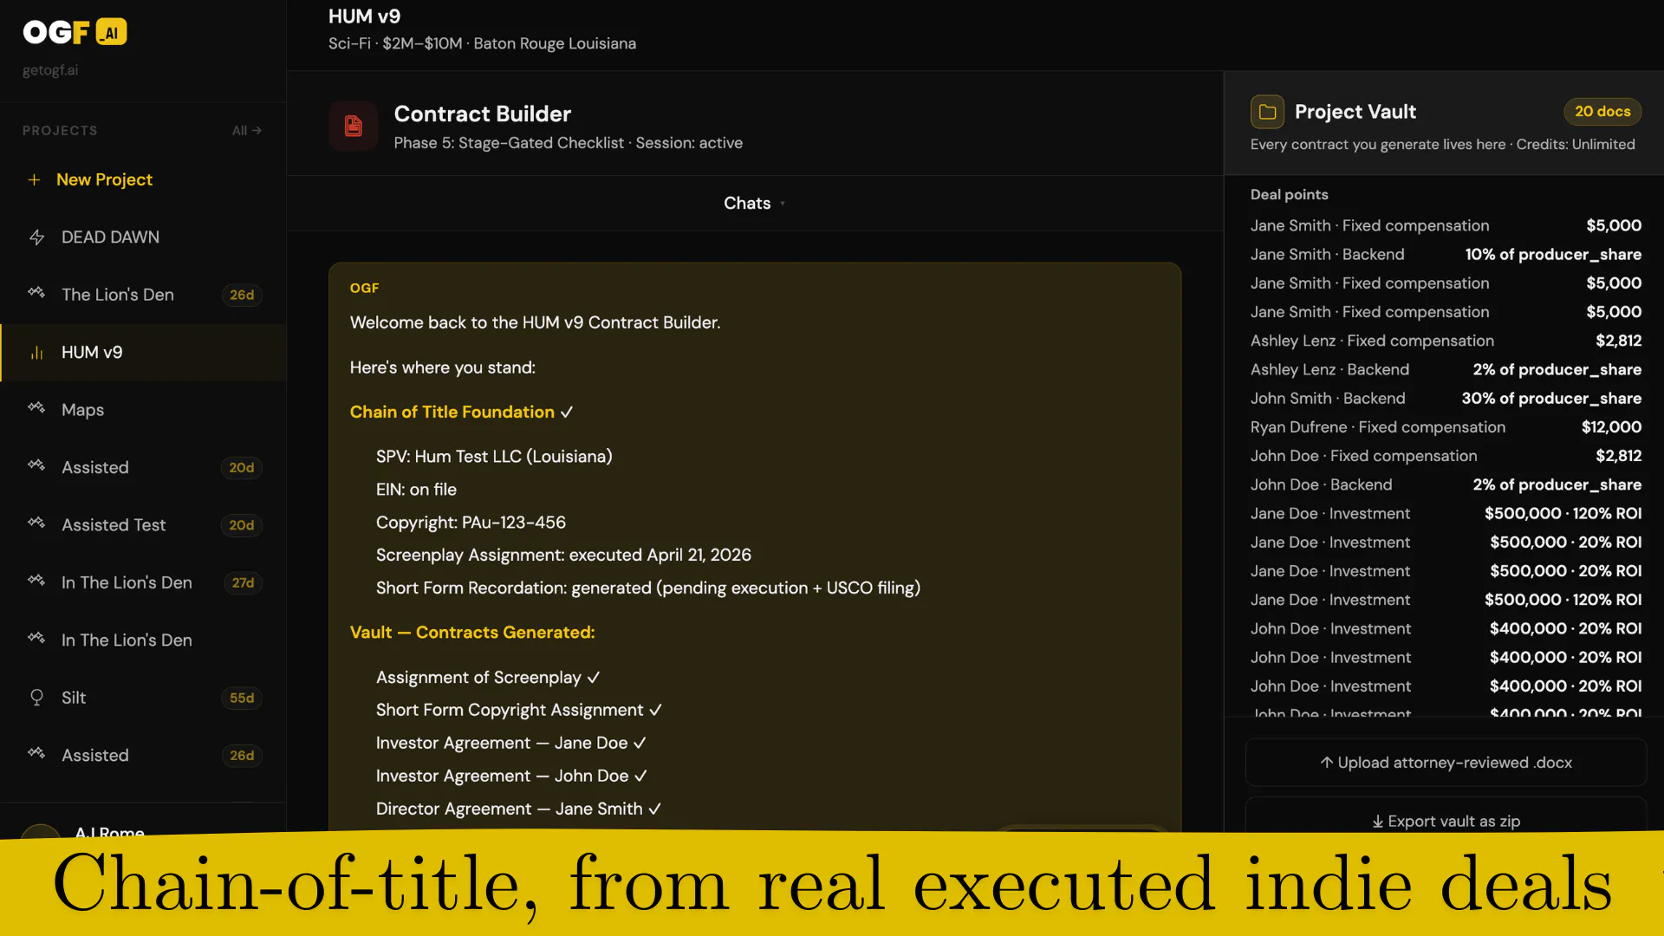The image size is (1664, 936).
Task: Click Investor Agreement — Jane Doe entry
Action: point(510,744)
